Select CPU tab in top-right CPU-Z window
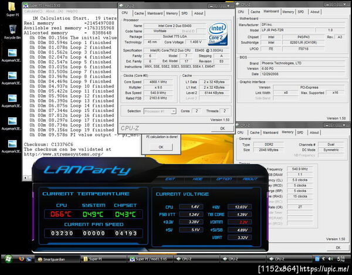Screen dimensions: 352x275 241,12
